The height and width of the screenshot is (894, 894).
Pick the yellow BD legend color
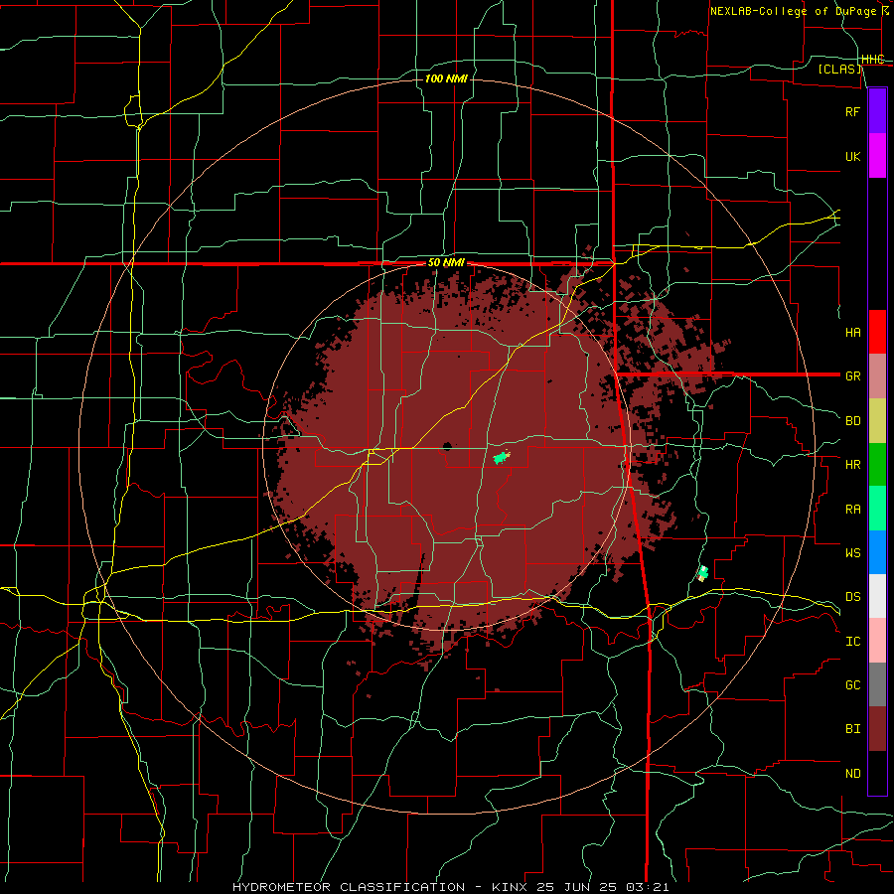pyautogui.click(x=877, y=421)
